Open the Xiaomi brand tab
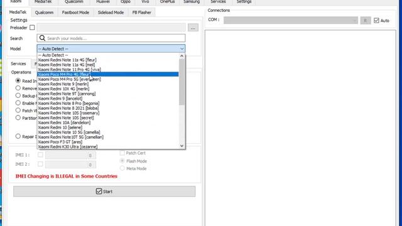The width and height of the screenshot is (402, 226). pos(16,2)
